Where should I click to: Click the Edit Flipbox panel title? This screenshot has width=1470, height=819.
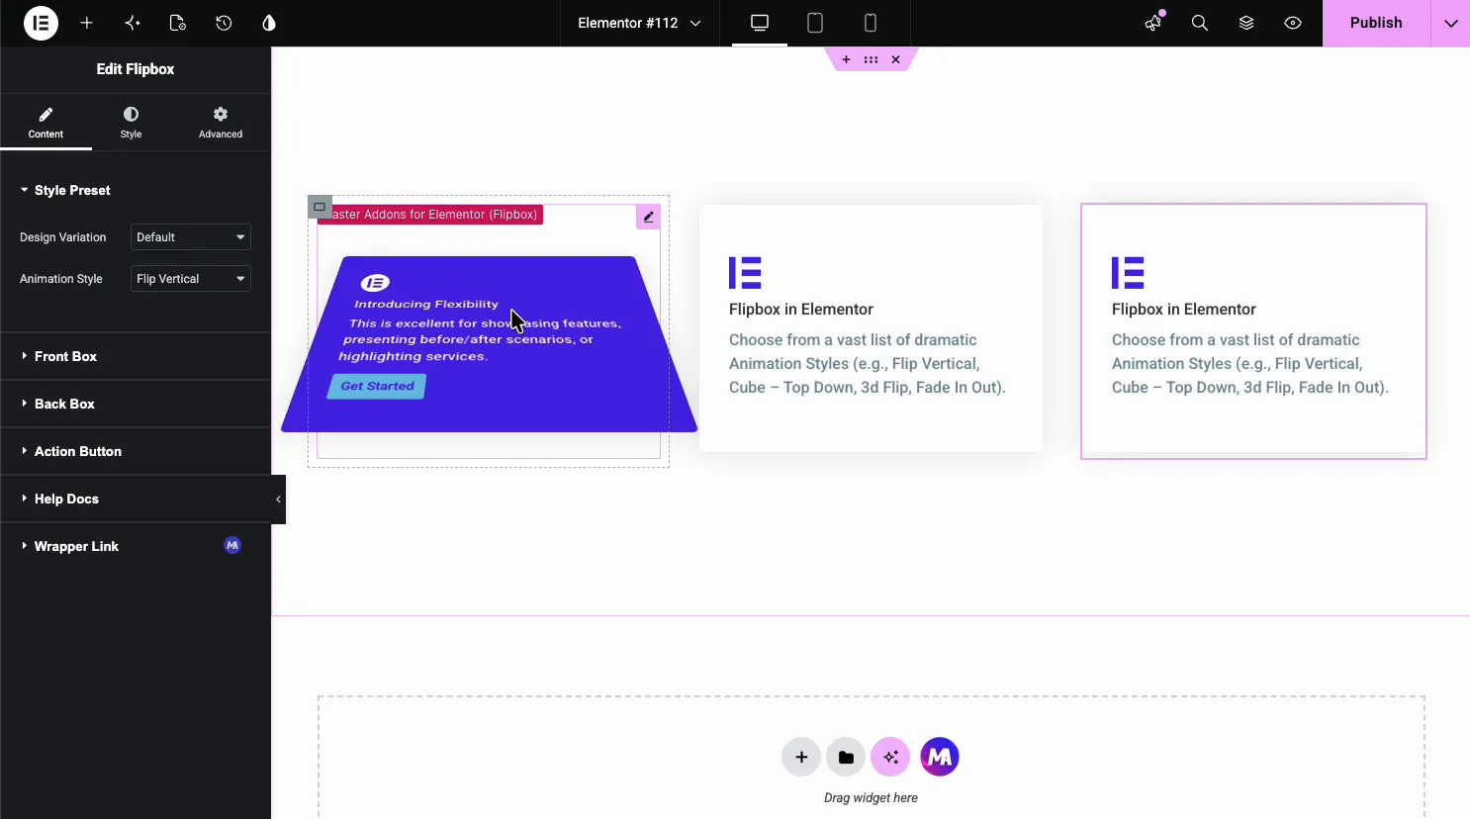(x=136, y=69)
